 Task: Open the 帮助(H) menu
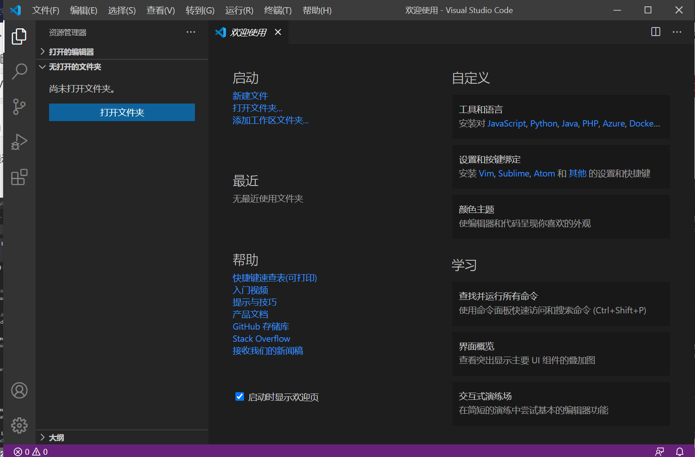tap(317, 10)
